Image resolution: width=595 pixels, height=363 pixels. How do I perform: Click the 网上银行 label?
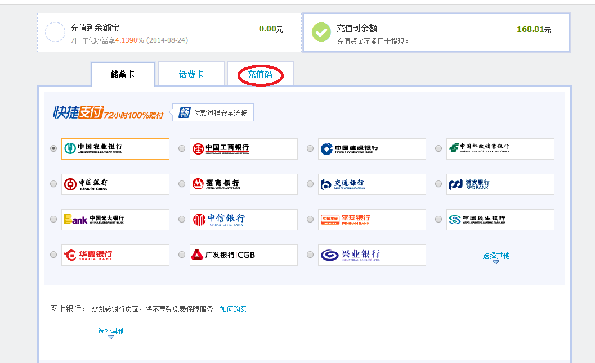[x=68, y=309]
